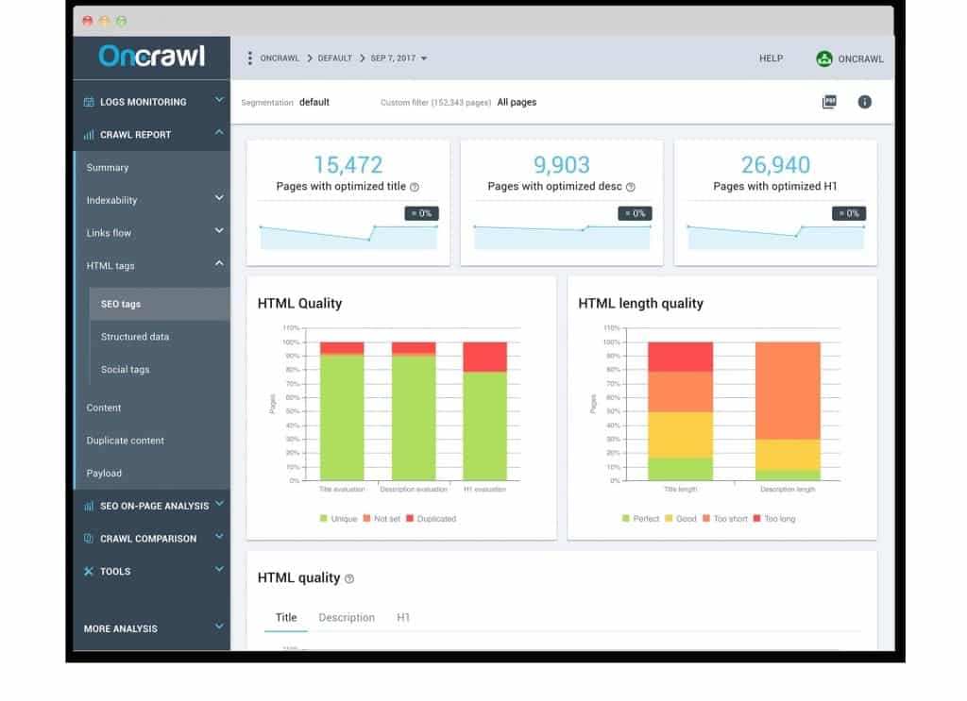967x701 pixels.
Task: Open Structured data in sidebar
Action: 135,337
